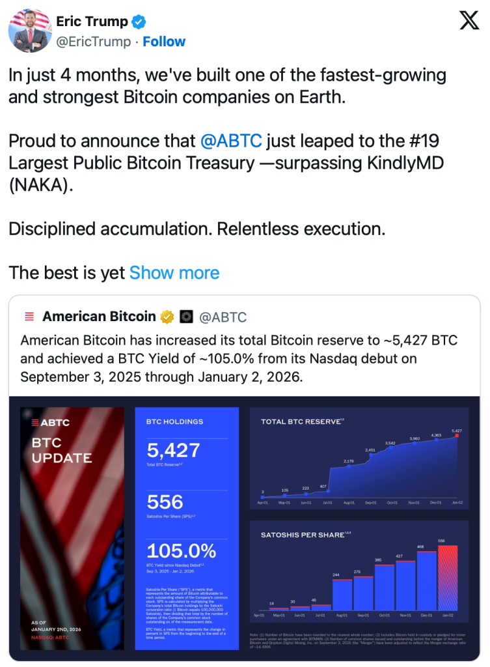Click the black square affiliate badge icon
490x667 pixels.
tap(186, 317)
